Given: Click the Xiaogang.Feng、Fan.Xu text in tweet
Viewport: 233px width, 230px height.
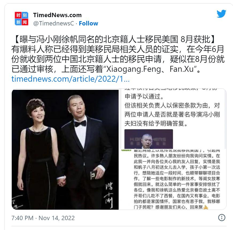Looking at the screenshot, I should point(150,69).
